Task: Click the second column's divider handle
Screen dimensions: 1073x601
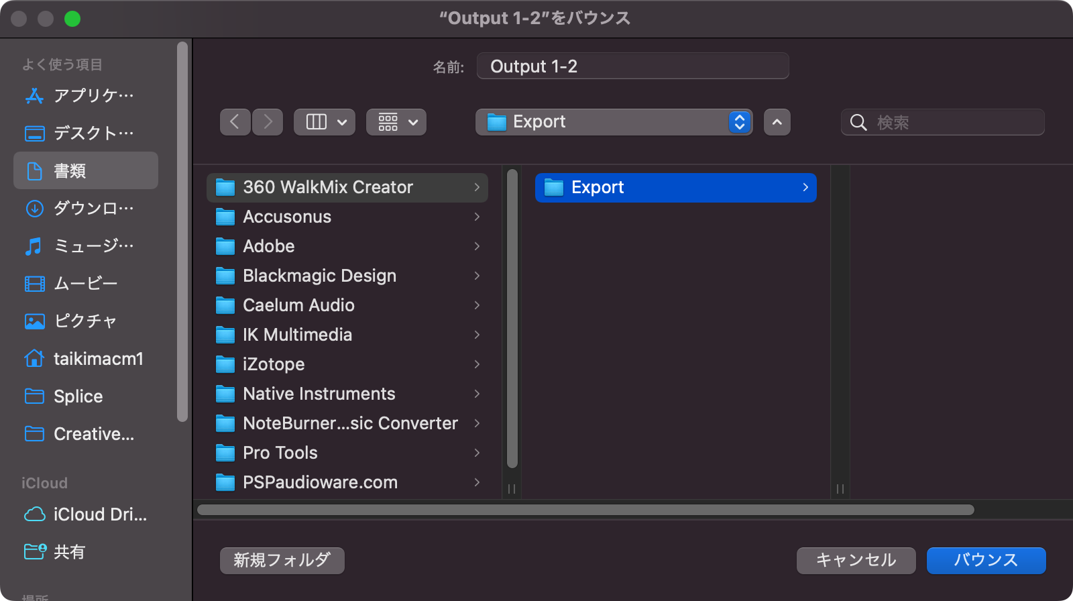Action: (x=840, y=489)
